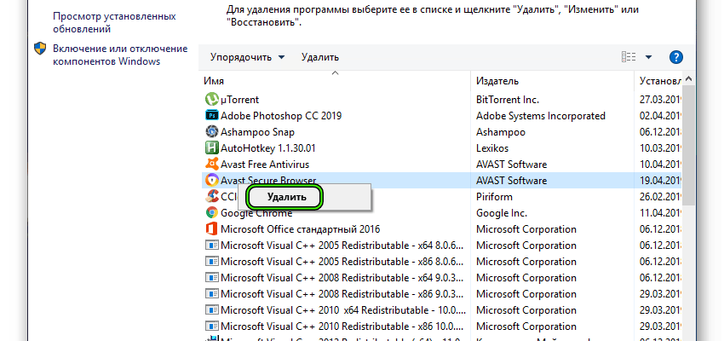The width and height of the screenshot is (724, 341).
Task: Click the Microsoft Office 2016 icon
Action: [x=212, y=229]
